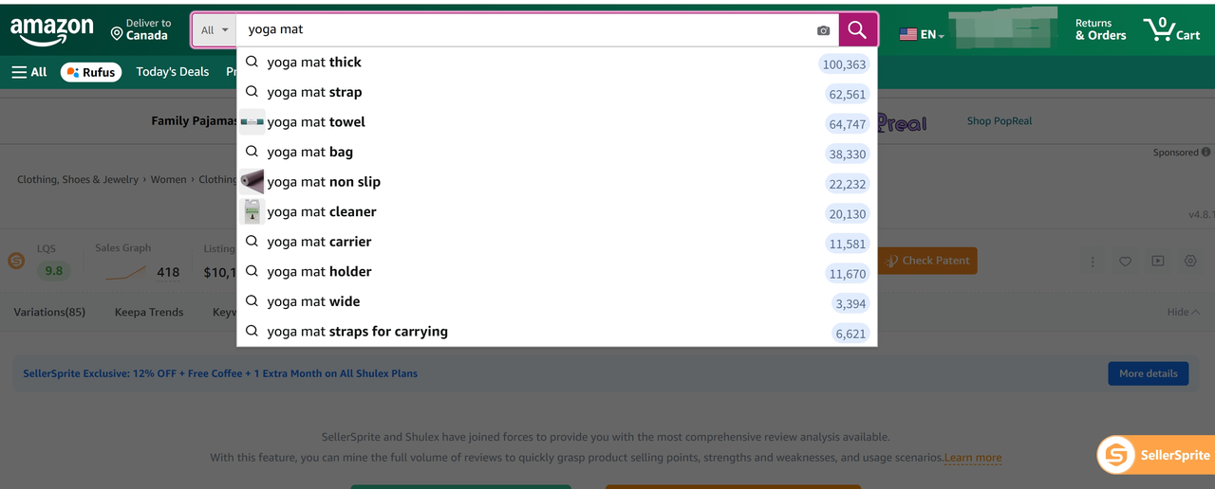Viewport: 1215px width, 489px height.
Task: Open Learn more link
Action: 973,458
